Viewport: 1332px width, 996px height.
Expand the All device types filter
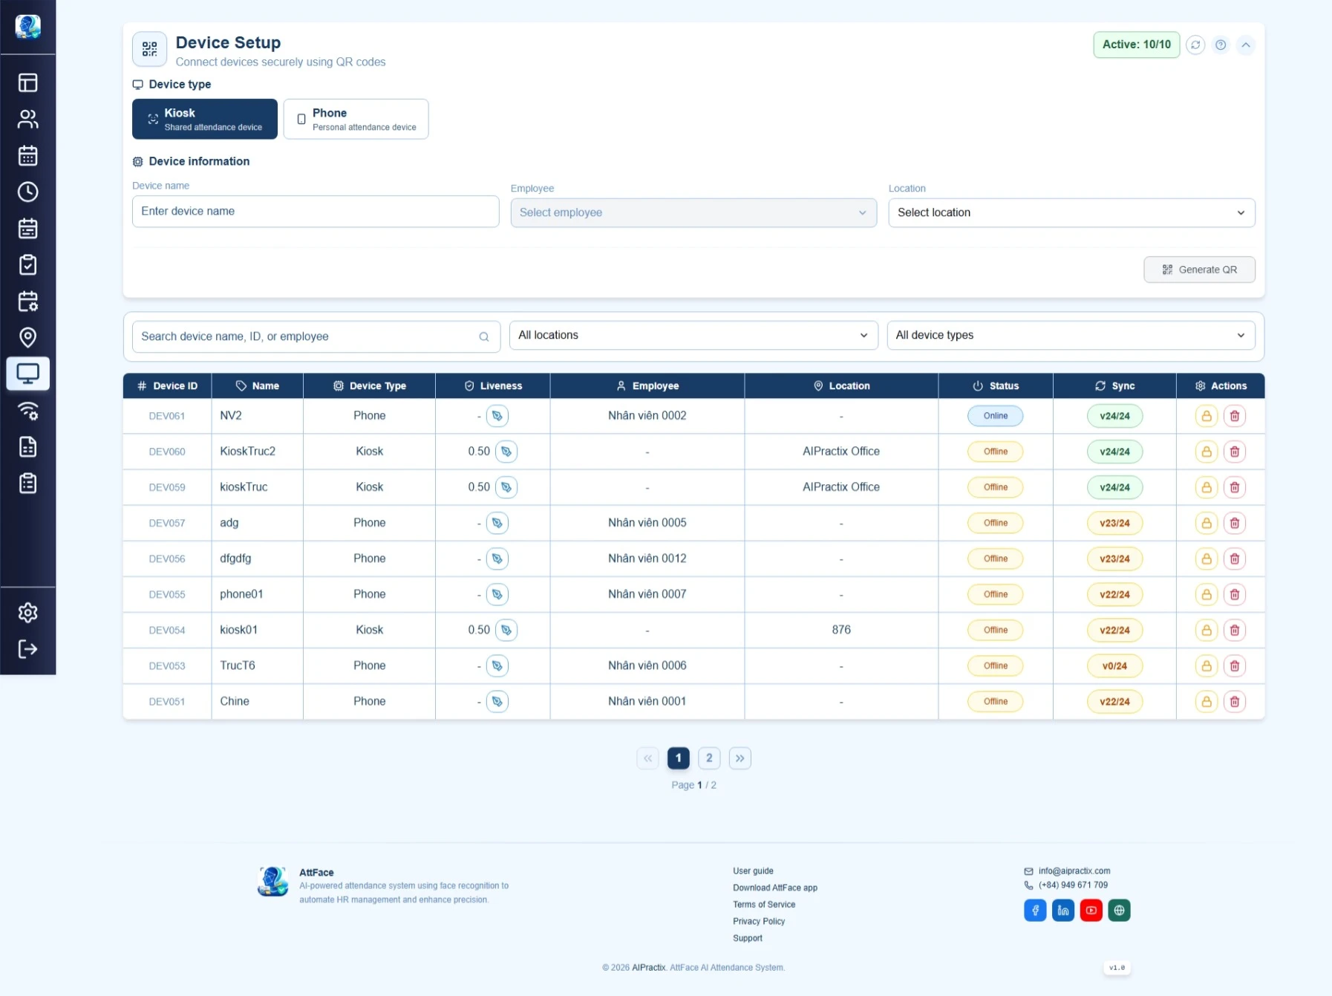[x=1071, y=335]
